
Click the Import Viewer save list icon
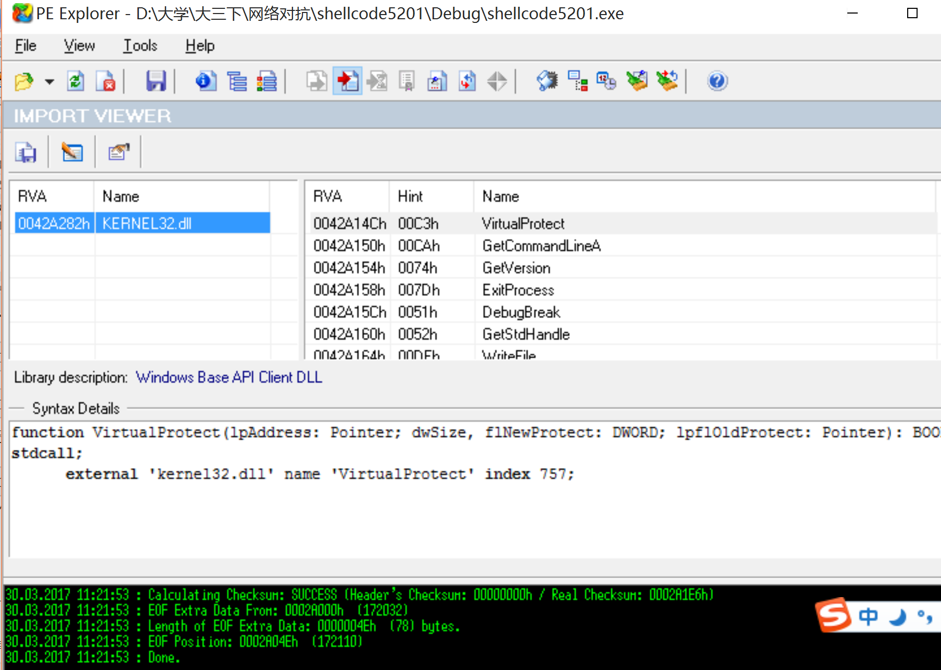pyautogui.click(x=26, y=152)
